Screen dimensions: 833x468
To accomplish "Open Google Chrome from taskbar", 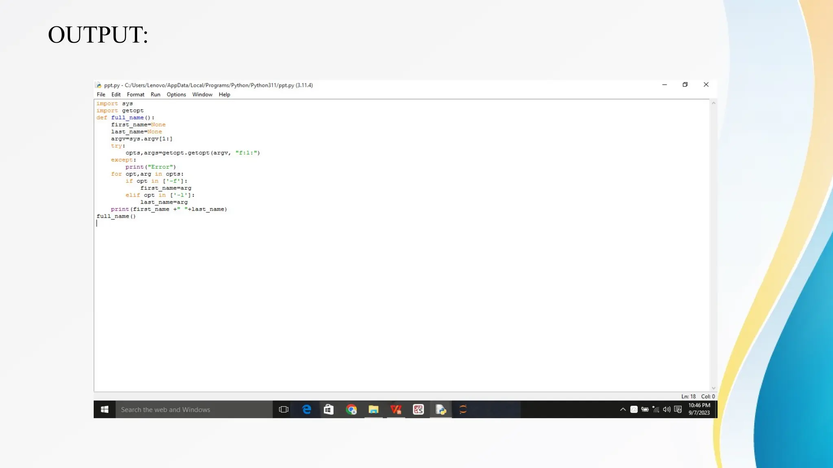I will point(351,409).
